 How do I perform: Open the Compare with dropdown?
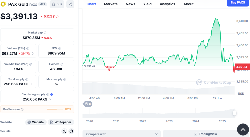coord(121,134)
